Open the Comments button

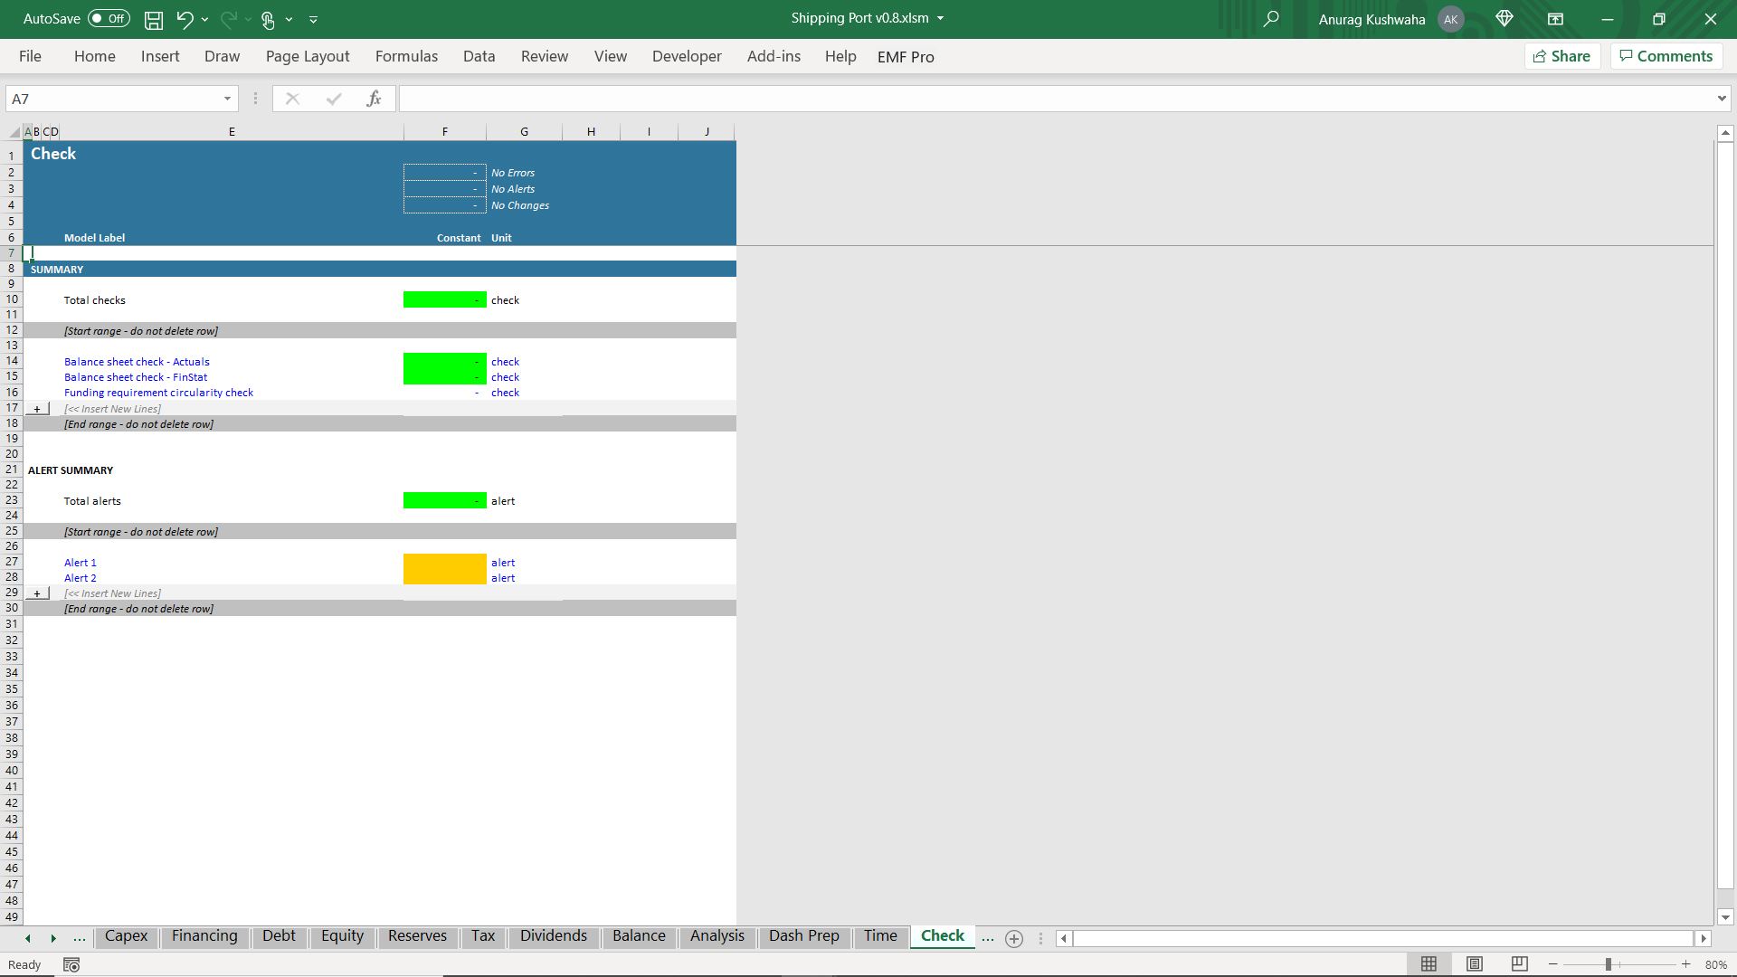(1666, 56)
